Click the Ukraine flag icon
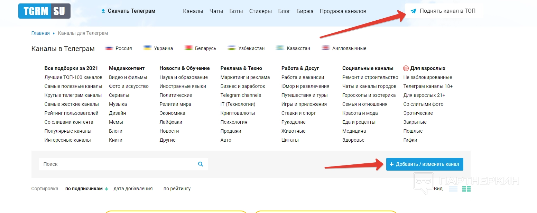 tap(148, 48)
